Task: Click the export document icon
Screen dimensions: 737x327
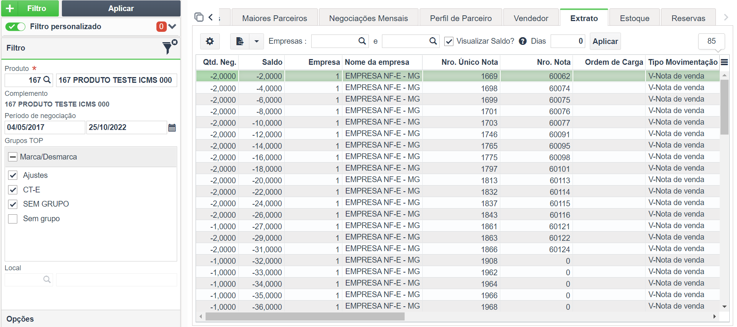Action: [x=240, y=41]
